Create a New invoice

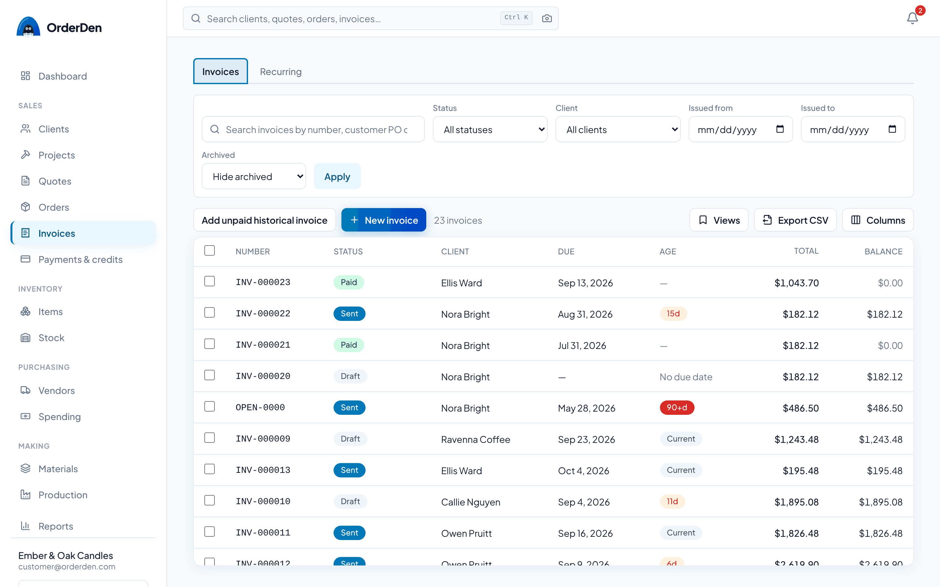[x=384, y=220]
